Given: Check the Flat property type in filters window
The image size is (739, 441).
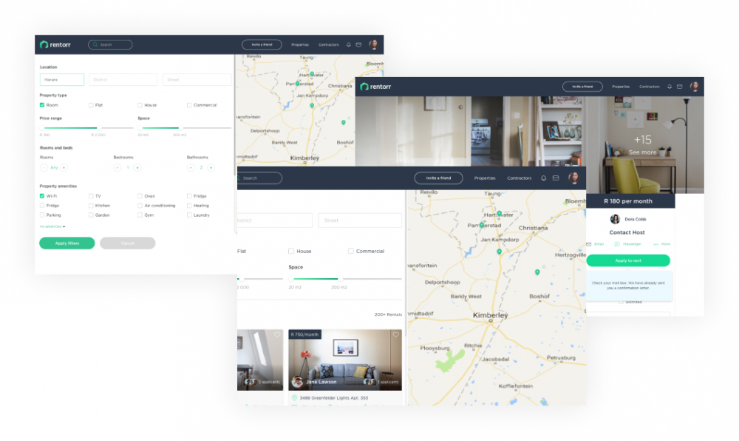Looking at the screenshot, I should [91, 105].
